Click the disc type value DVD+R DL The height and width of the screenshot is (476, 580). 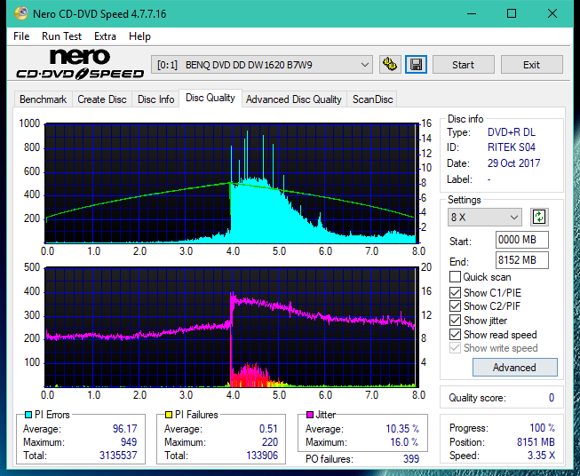coord(512,132)
